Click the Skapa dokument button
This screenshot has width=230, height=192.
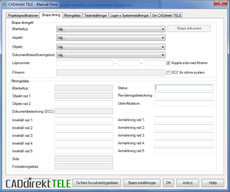(189, 28)
